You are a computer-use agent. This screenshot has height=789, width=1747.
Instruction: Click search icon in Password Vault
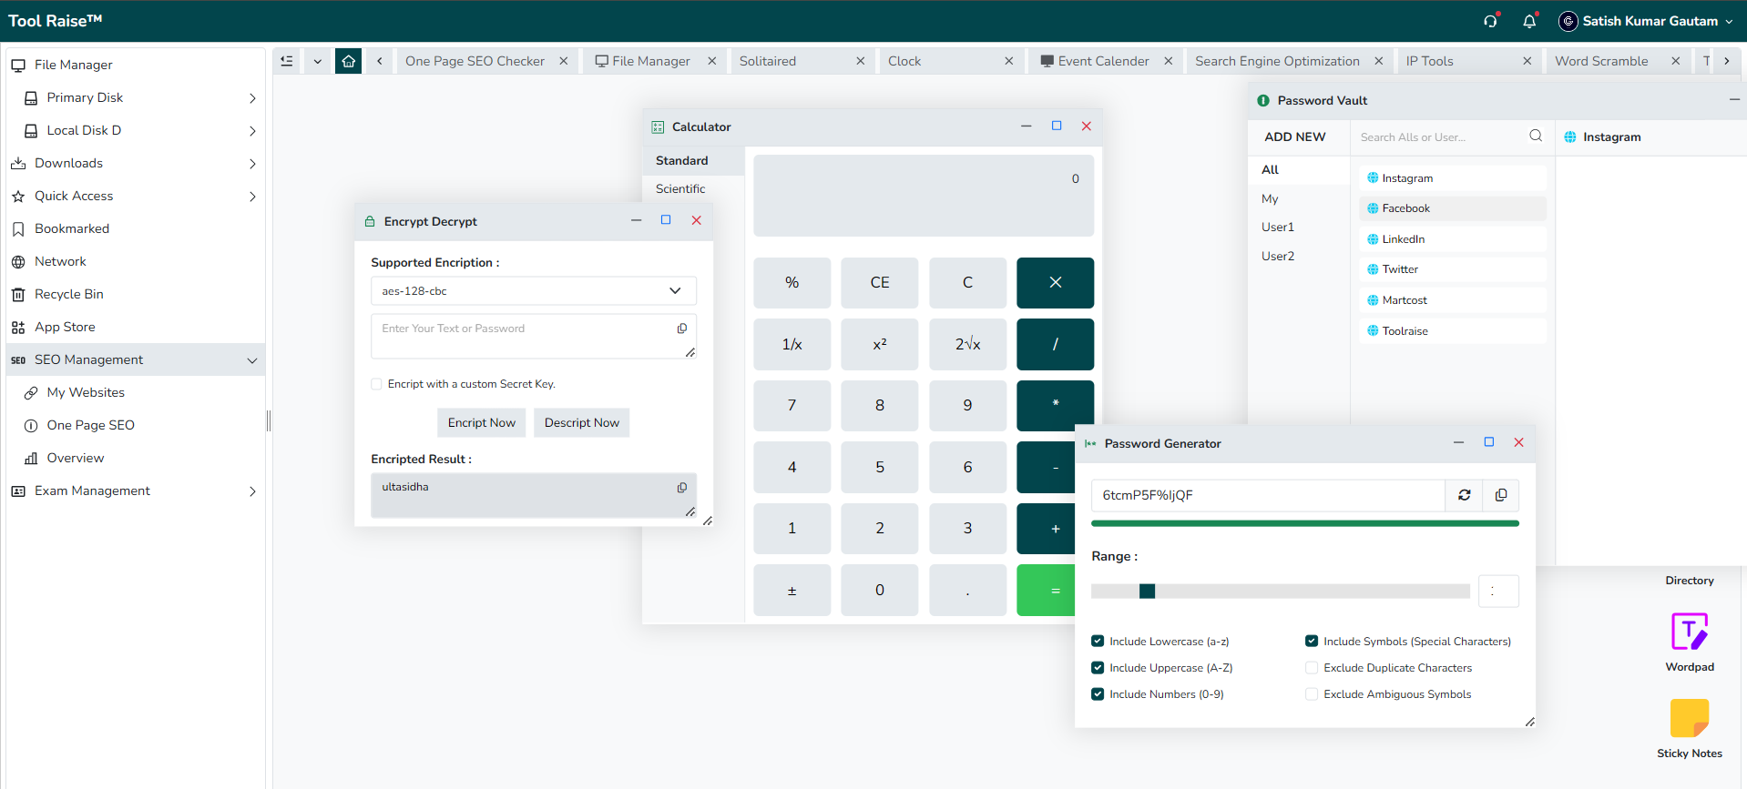point(1536,137)
